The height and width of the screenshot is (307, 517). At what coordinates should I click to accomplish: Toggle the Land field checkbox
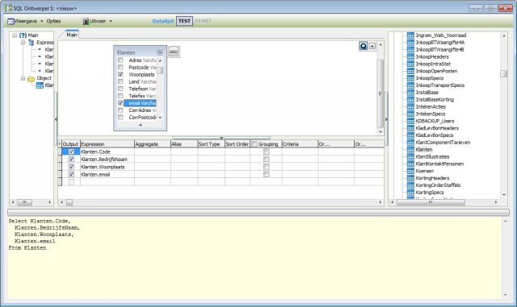[x=120, y=81]
